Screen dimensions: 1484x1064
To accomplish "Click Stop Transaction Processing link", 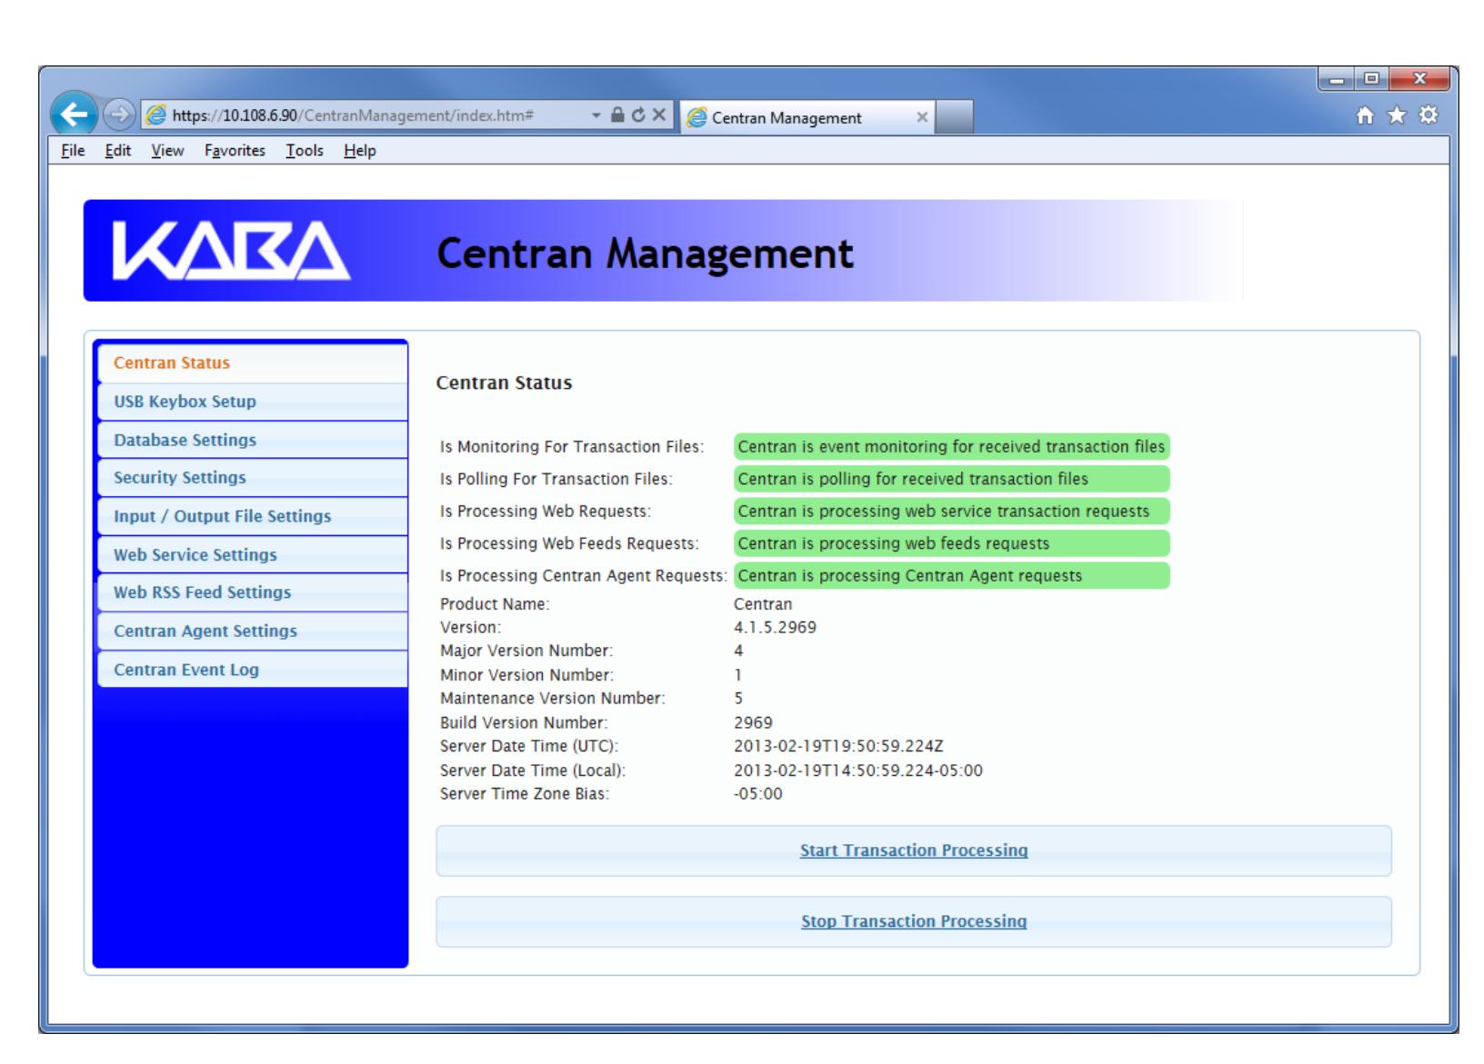I will [914, 921].
